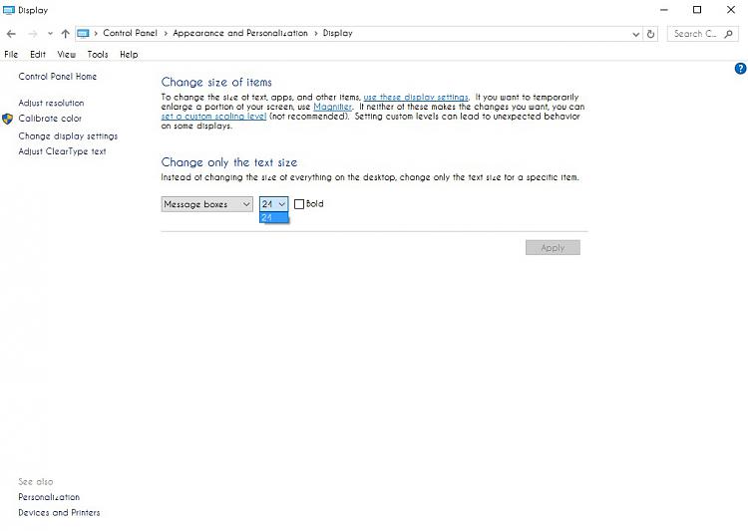The image size is (748, 531).
Task: Open Change display settings link
Action: 68,136
